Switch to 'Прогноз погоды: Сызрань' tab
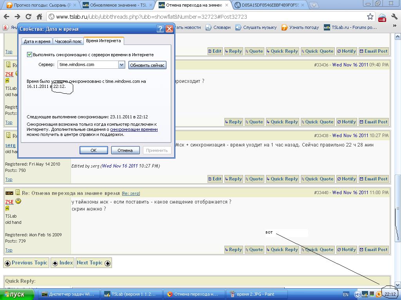 tap(42, 5)
